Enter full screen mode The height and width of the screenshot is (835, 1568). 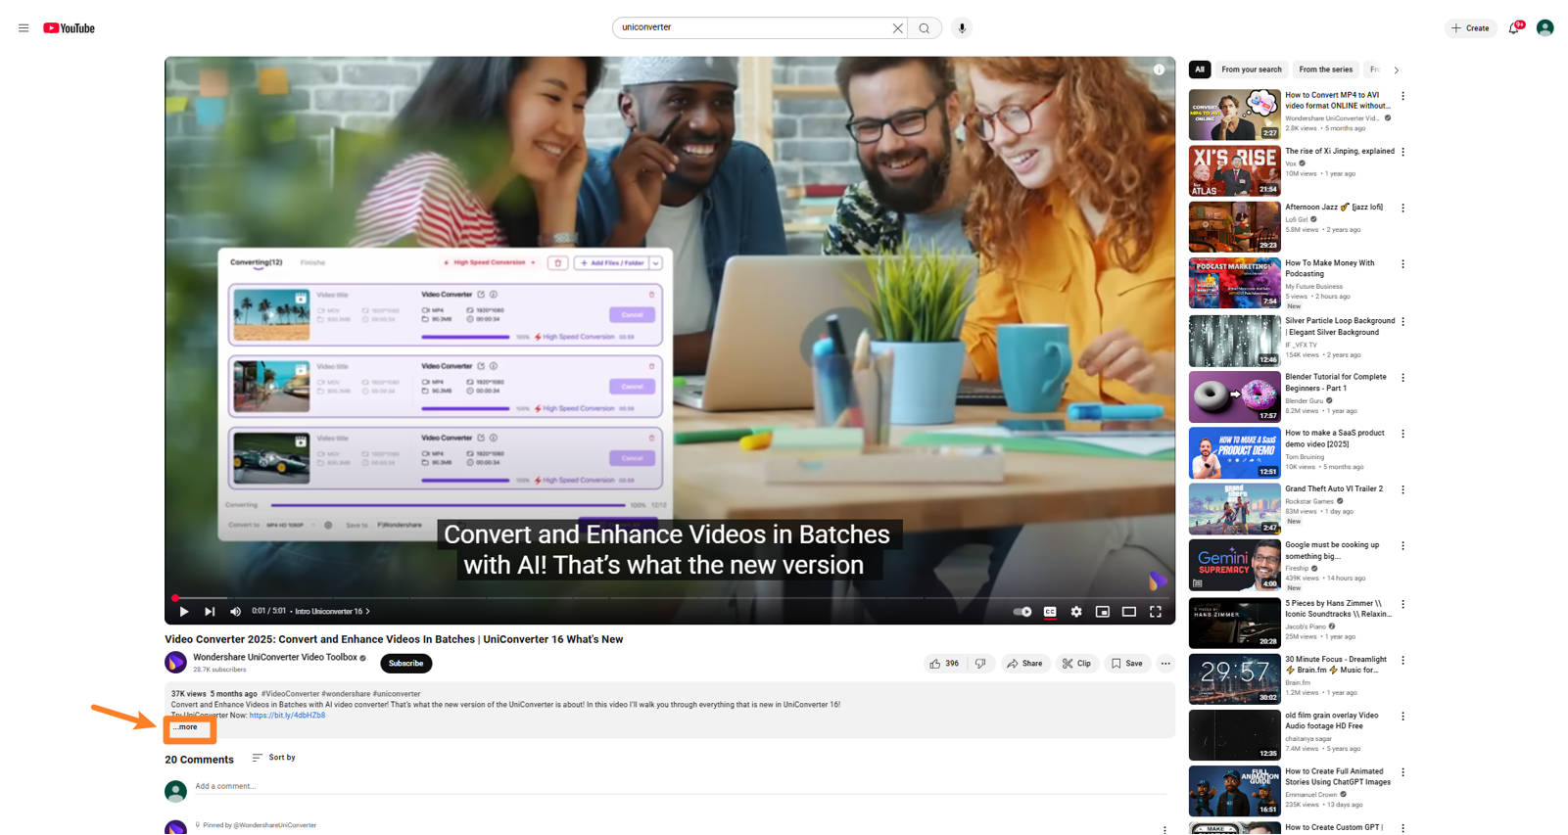click(1156, 612)
